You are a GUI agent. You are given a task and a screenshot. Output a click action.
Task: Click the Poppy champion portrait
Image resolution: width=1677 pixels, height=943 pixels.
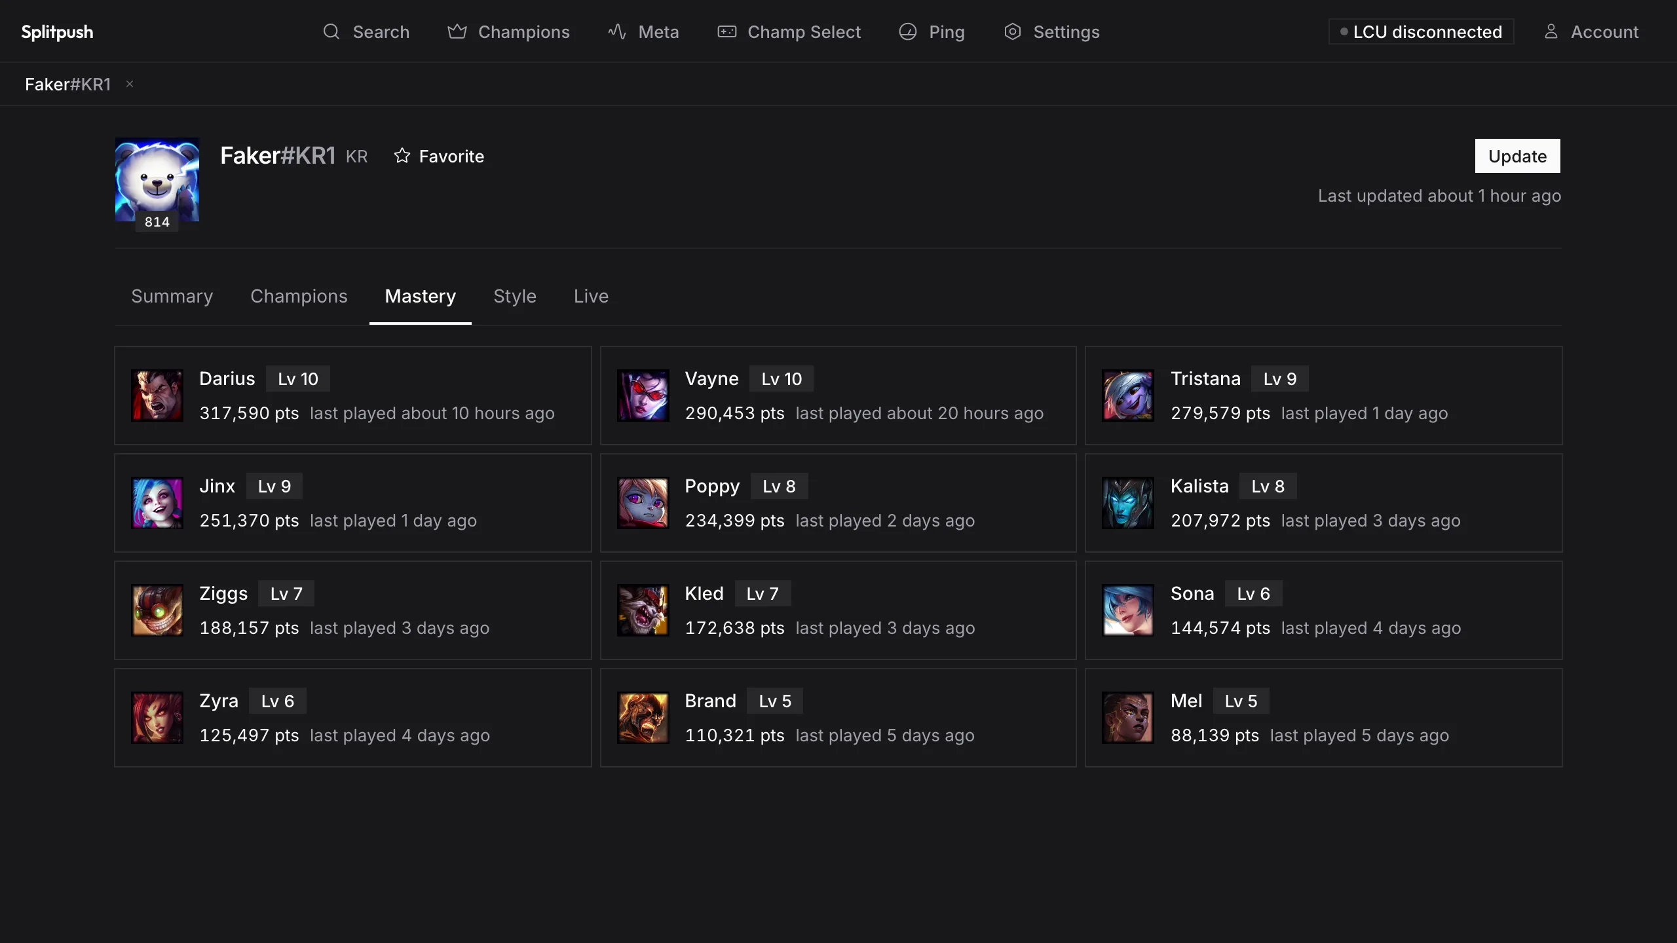point(643,503)
